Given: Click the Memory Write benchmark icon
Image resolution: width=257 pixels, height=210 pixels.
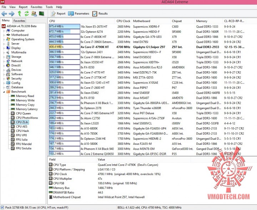Looking at the screenshot, I should tap(13, 100).
